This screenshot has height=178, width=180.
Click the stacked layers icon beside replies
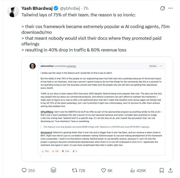[x=53, y=170]
